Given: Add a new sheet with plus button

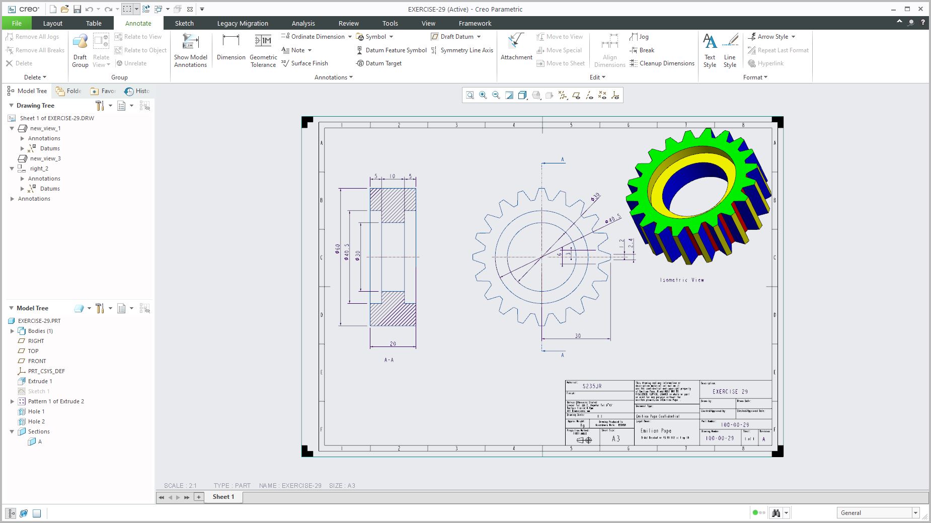Looking at the screenshot, I should coord(199,497).
